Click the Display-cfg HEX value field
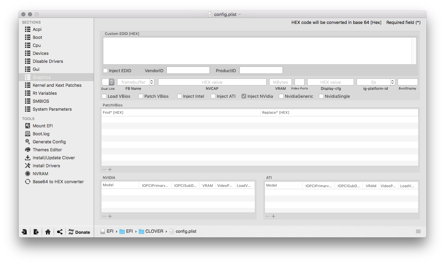This screenshot has height=264, width=445. click(x=331, y=82)
